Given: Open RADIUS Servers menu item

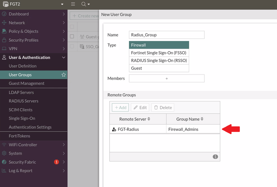Looking at the screenshot, I should pos(24,101).
